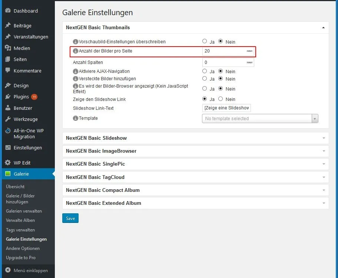Expand the NextGEN Basic Slideshow section
The width and height of the screenshot is (338, 278).
pos(196,138)
